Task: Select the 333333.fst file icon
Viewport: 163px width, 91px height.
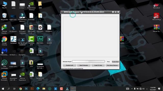Action: point(31,17)
